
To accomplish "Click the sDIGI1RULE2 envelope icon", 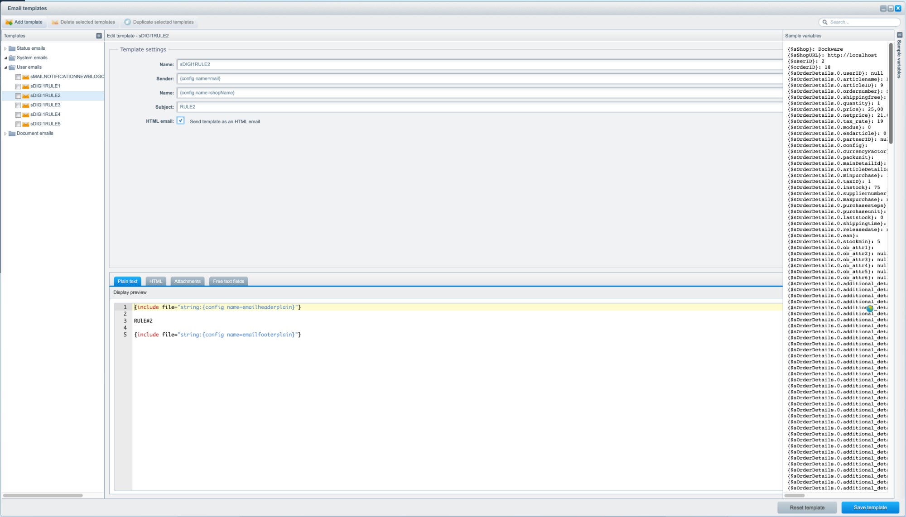I will 26,96.
